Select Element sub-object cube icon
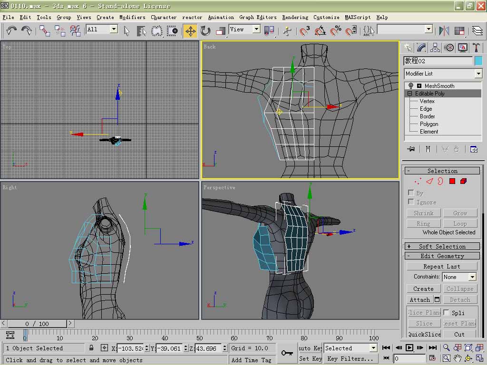The width and height of the screenshot is (487, 365). tap(463, 181)
